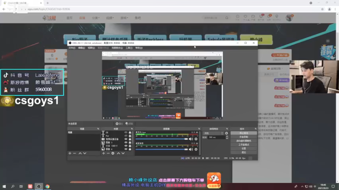Mute the 桌面音频 speaker icon in the mixer

[x=191, y=149]
